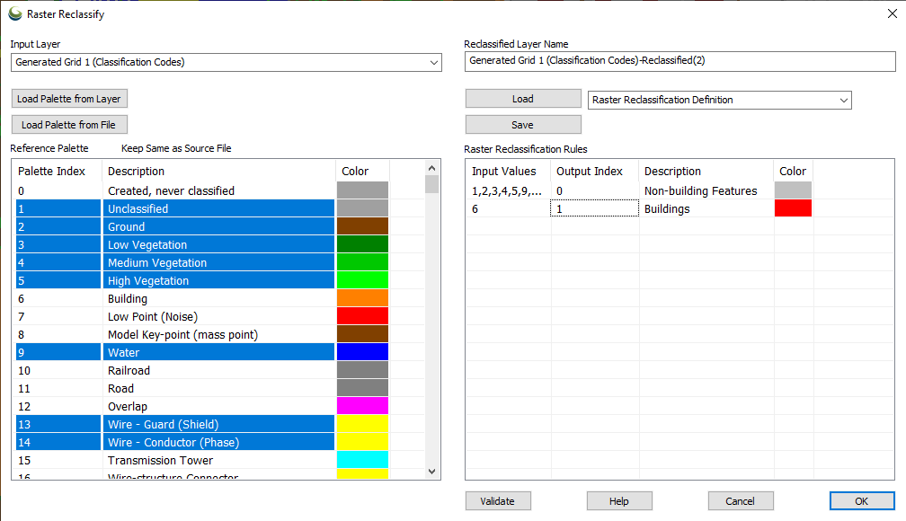Click the Reference Palette scrollbar thumb
Viewport: 906px width, 521px height.
click(x=431, y=183)
